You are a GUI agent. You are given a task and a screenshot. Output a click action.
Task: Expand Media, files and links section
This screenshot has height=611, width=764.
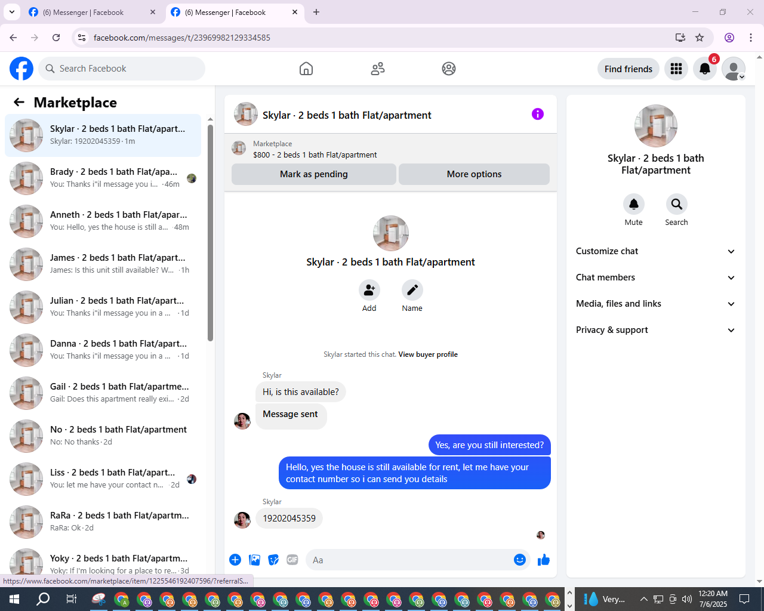tap(656, 304)
